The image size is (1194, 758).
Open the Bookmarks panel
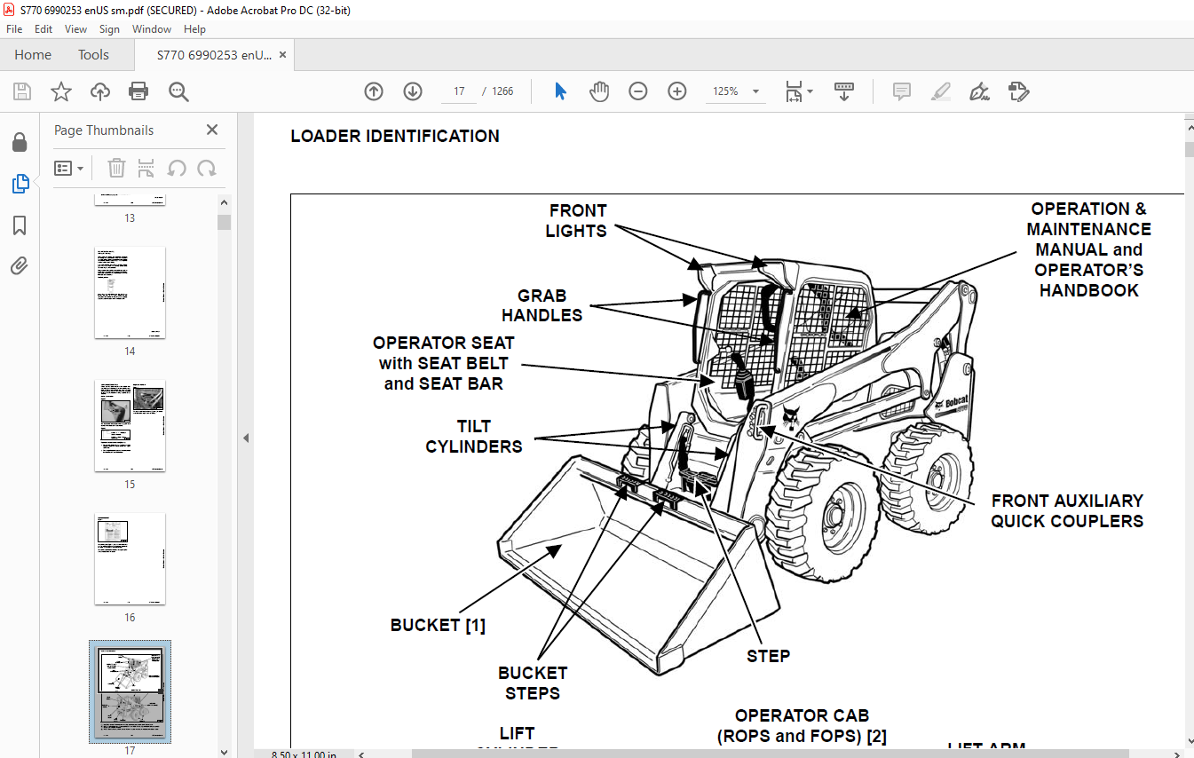pos(20,225)
